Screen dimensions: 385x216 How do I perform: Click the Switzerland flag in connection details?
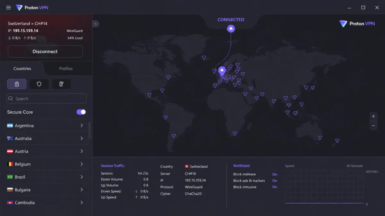click(x=187, y=166)
